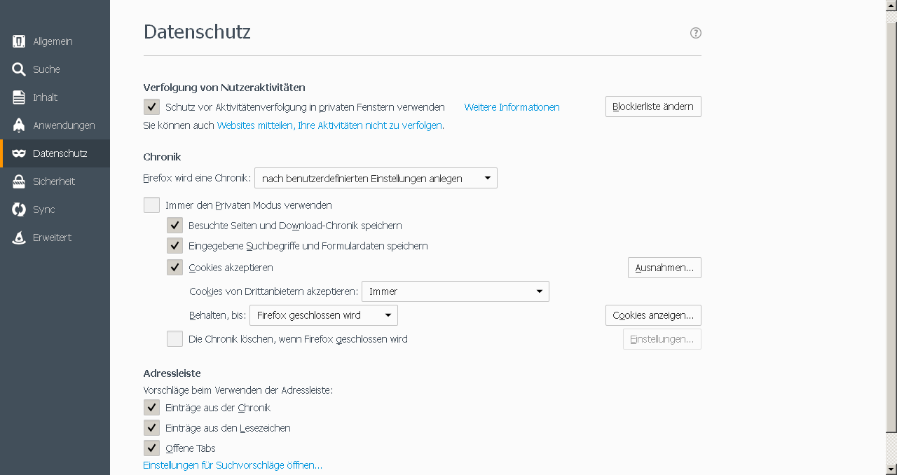Screen dimensions: 897x475
Task: Open the Chronik mode dropdown
Action: tap(376, 178)
